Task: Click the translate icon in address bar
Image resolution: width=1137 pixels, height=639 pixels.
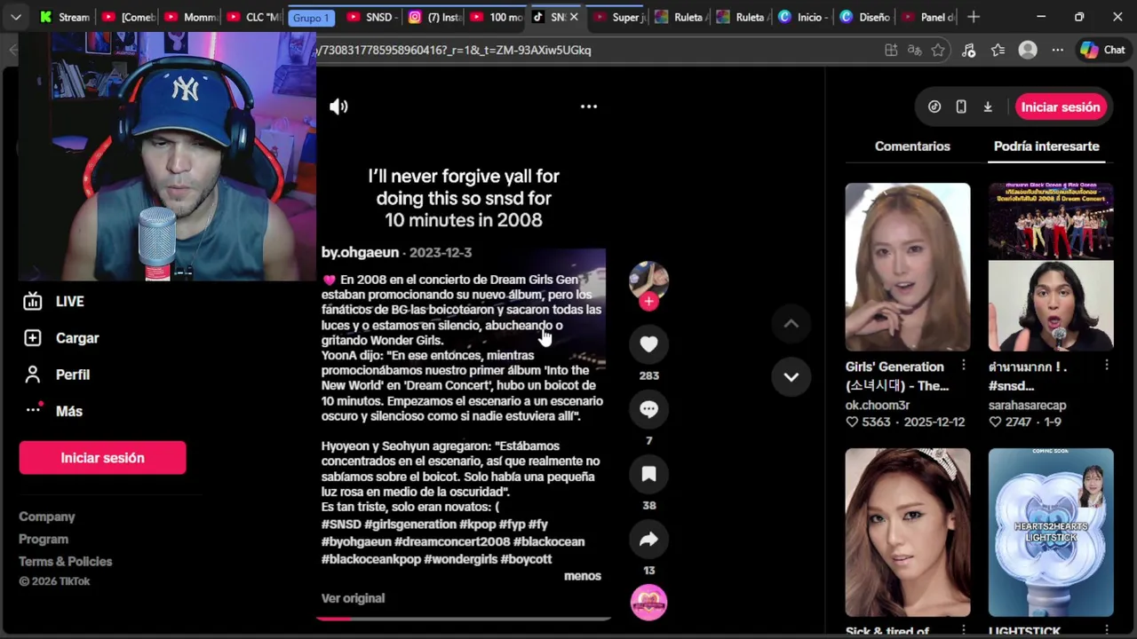Action: 914,51
